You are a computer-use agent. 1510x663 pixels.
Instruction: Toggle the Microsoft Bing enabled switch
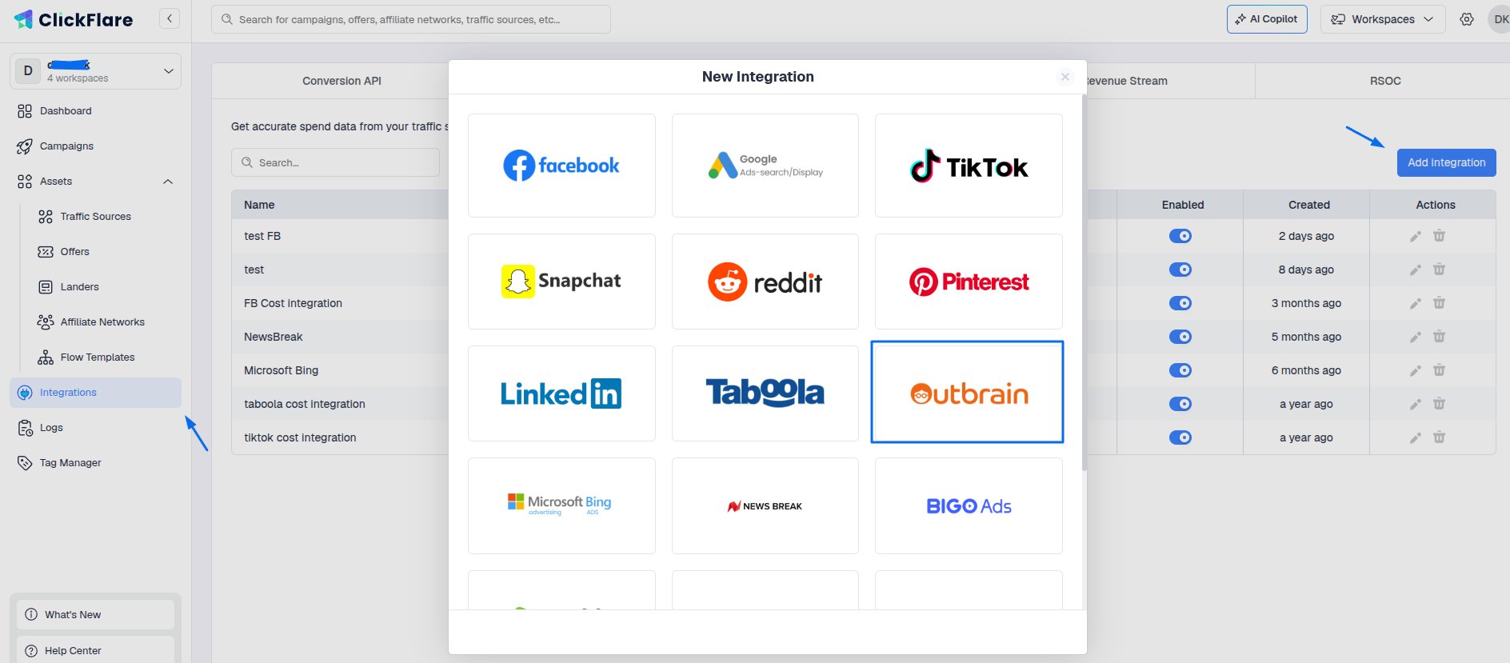click(1180, 370)
